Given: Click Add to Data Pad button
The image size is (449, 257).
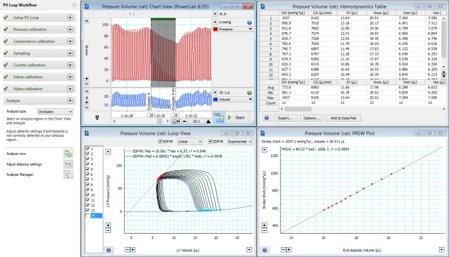Looking at the screenshot, I should click(x=343, y=118).
